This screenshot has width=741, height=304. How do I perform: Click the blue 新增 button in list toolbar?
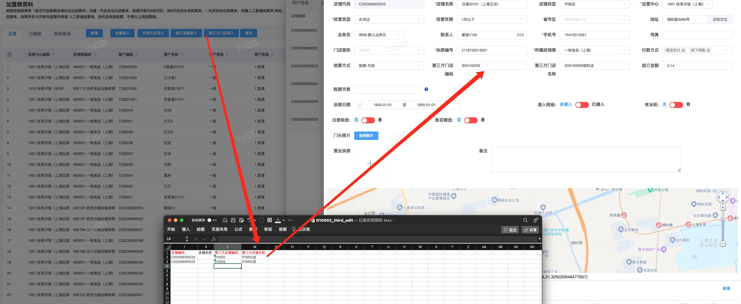coord(94,33)
